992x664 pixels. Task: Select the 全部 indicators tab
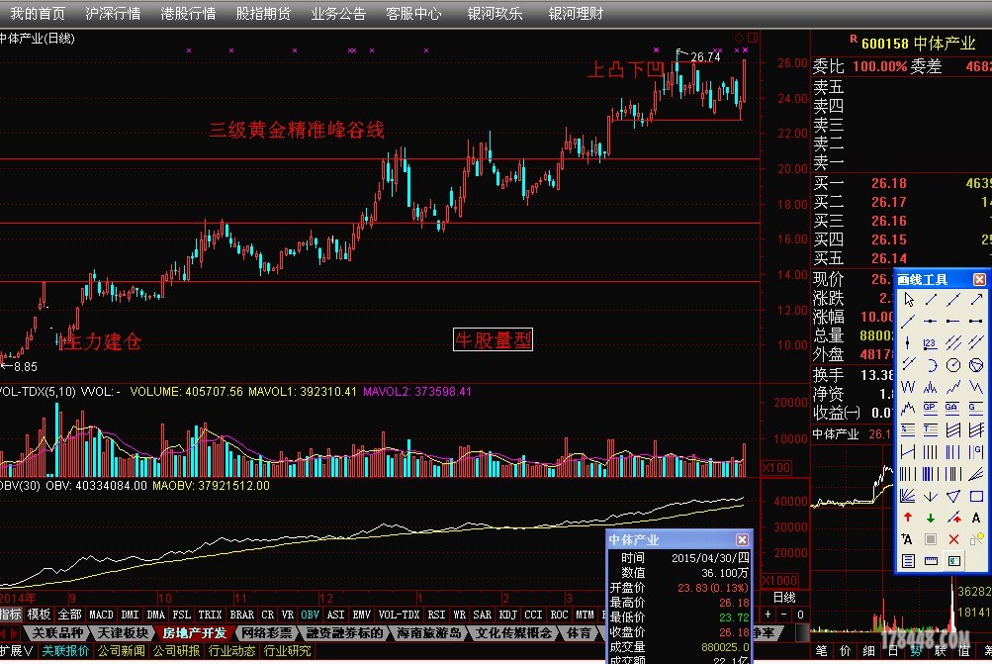tap(69, 615)
